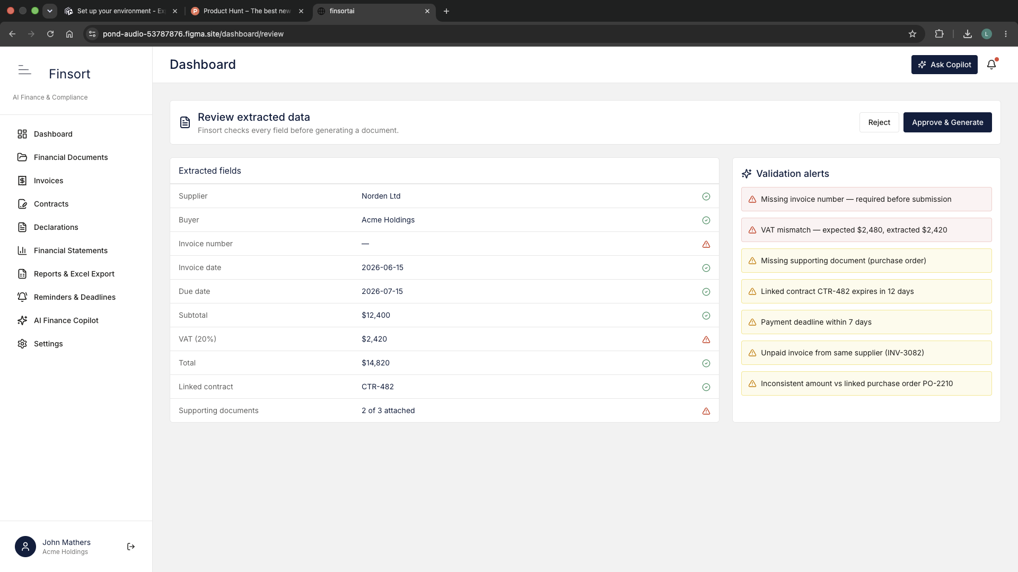Open the browser extensions puzzle icon
1018x572 pixels.
pos(939,34)
